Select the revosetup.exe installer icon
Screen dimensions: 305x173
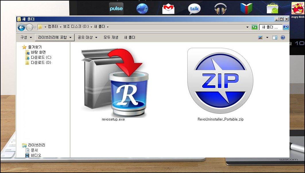[115, 82]
